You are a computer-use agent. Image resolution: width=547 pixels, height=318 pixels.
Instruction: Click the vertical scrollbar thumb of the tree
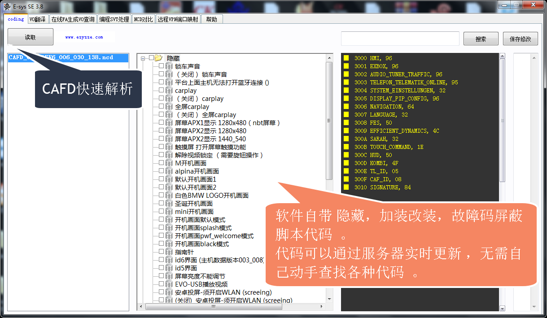[x=329, y=120]
